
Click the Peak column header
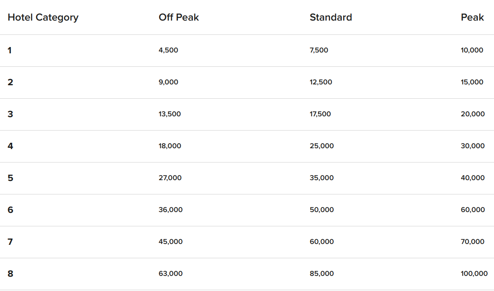click(472, 18)
